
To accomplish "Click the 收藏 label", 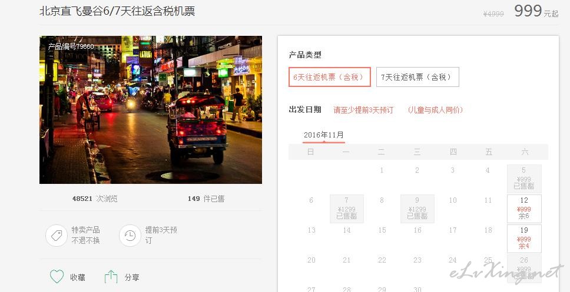I will (78, 277).
